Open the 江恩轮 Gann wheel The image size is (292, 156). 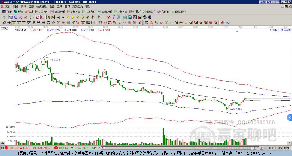coord(135,11)
